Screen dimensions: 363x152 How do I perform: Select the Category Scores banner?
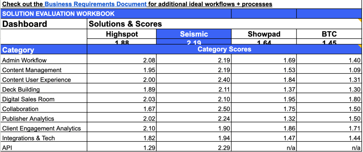(x=224, y=49)
